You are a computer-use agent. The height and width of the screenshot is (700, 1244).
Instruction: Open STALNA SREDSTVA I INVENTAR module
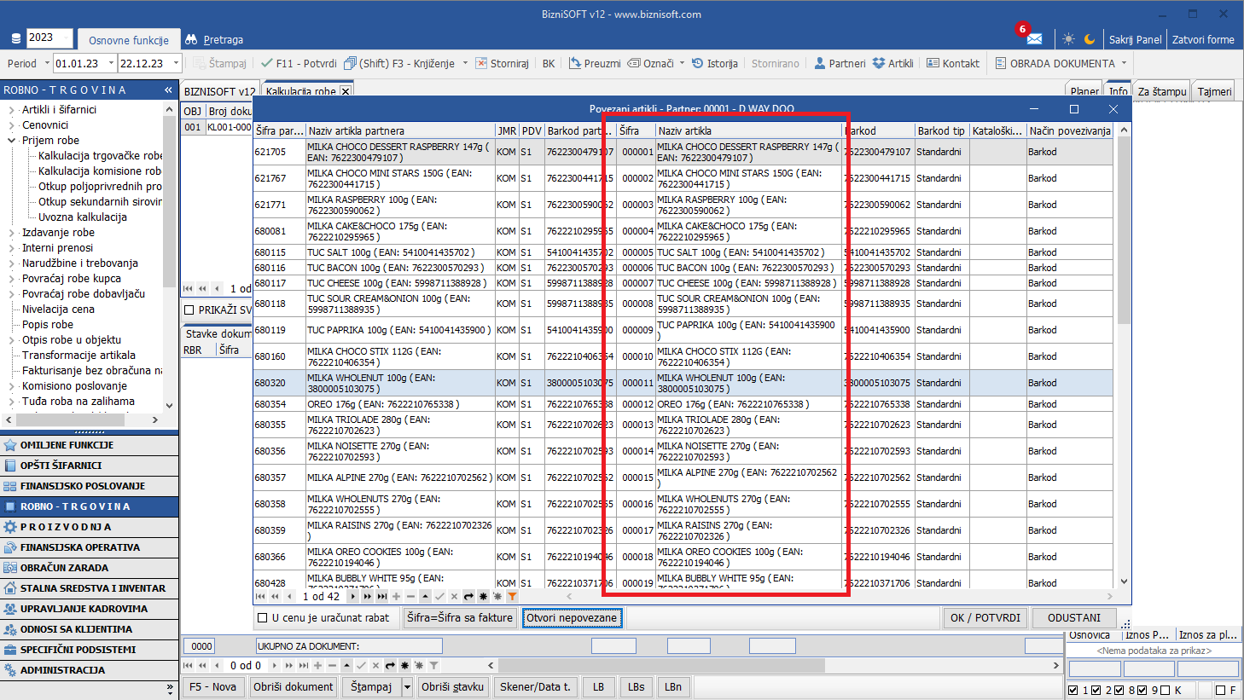90,588
